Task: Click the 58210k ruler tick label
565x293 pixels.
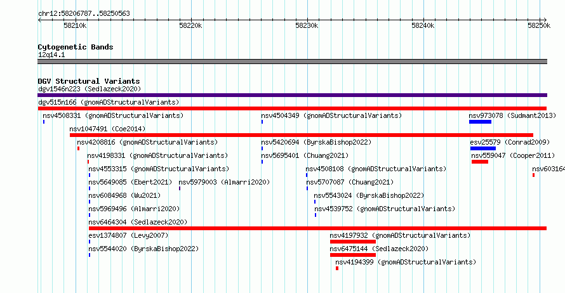Action: [75, 25]
